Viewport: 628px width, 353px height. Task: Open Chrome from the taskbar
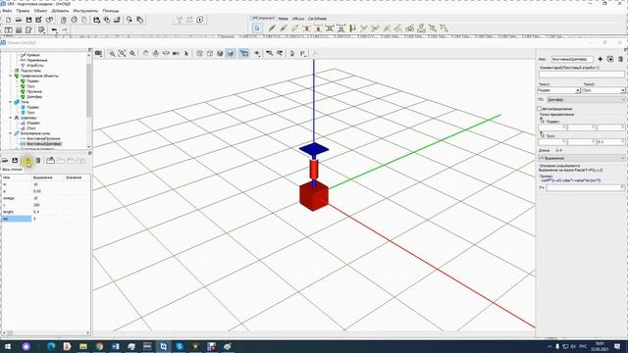click(x=99, y=346)
